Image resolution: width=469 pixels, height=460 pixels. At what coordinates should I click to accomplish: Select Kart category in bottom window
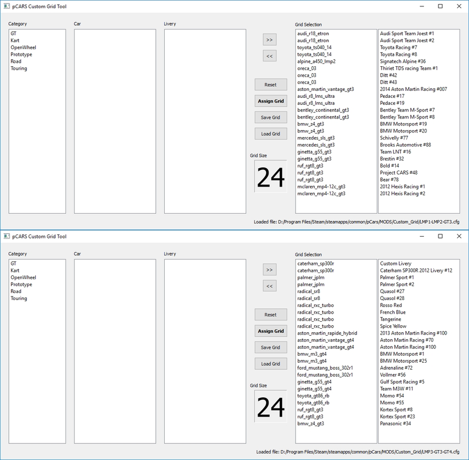pyautogui.click(x=15, y=271)
